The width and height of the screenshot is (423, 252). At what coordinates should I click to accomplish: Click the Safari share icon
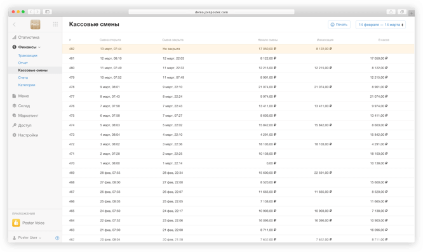(x=391, y=11)
